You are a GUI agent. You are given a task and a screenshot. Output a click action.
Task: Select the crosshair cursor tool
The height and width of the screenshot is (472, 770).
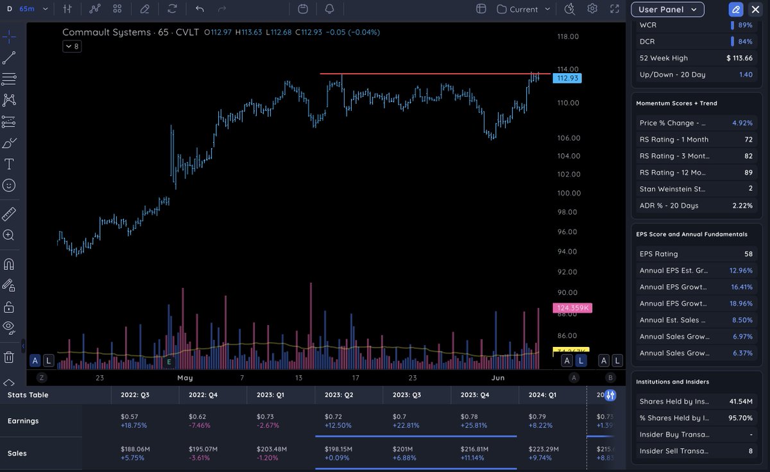(9, 37)
